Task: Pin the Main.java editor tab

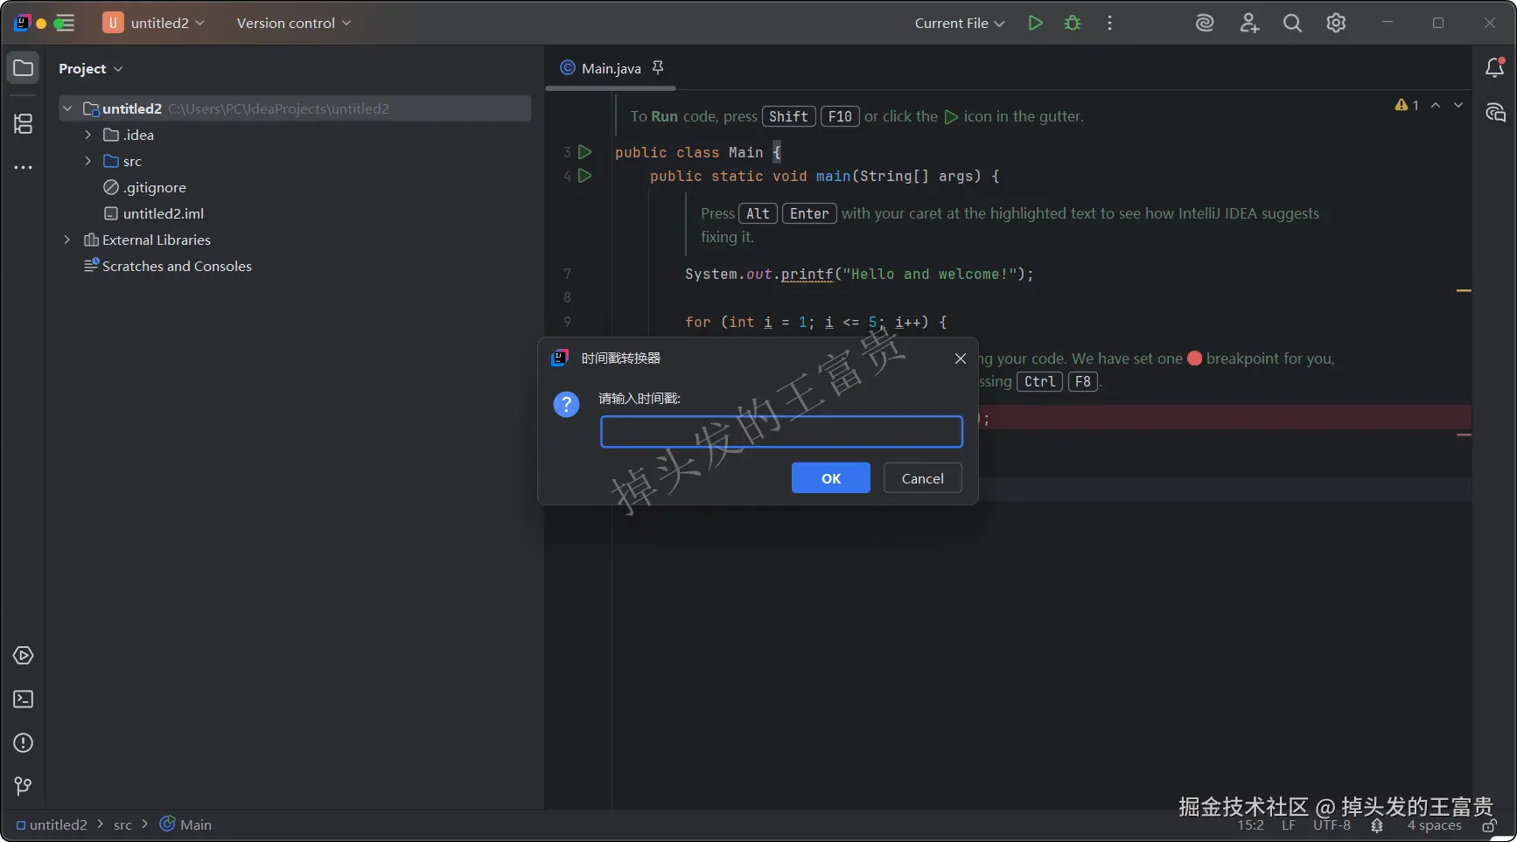Action: point(658,67)
